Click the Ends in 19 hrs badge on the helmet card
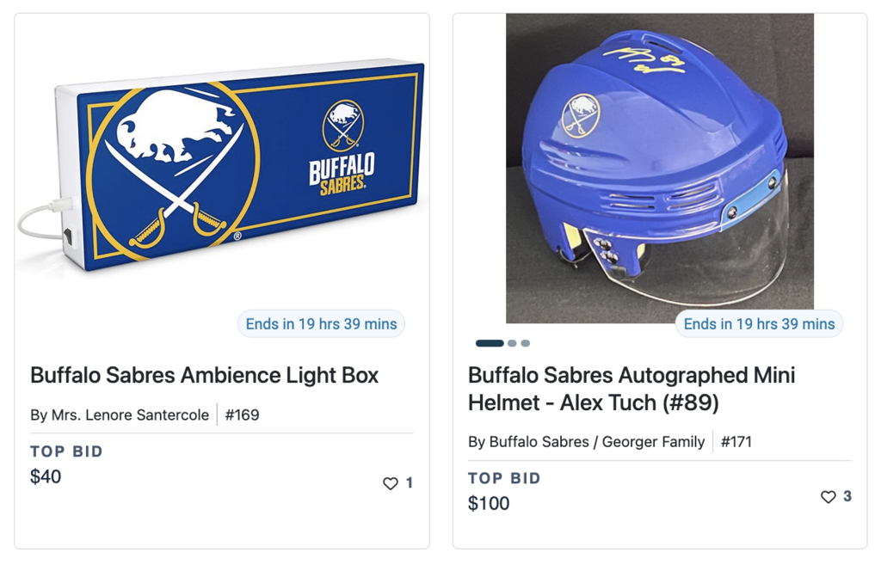The height and width of the screenshot is (571, 881). click(758, 323)
